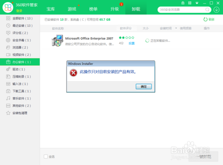Open the download manager arrow icon
The width and height of the screenshot is (223, 165).
(216, 10)
